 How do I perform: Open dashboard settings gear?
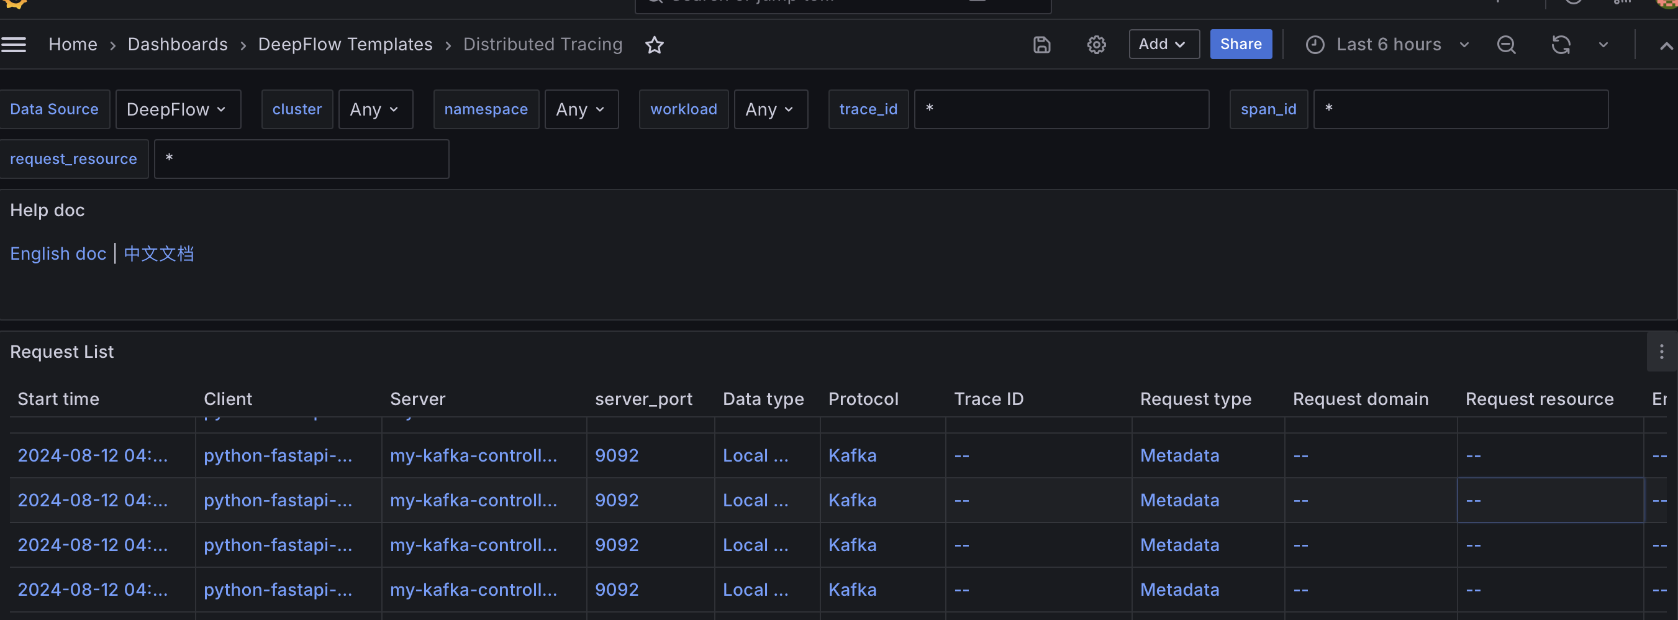[x=1096, y=44]
